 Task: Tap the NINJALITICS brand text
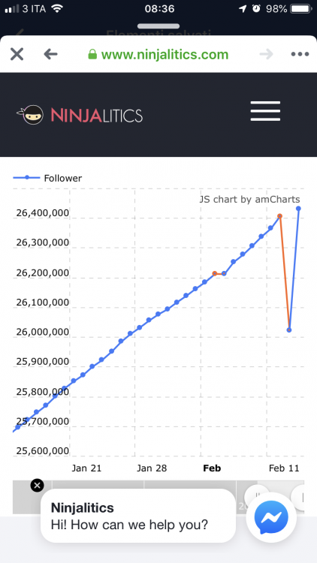pyautogui.click(x=97, y=116)
